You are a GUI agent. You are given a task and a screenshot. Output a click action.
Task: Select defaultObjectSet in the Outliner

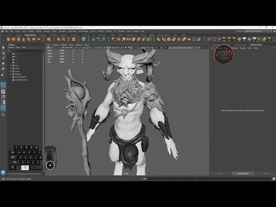tap(21, 80)
